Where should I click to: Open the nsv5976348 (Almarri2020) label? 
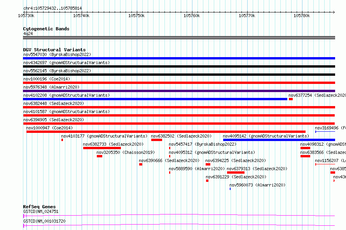tap(51, 87)
